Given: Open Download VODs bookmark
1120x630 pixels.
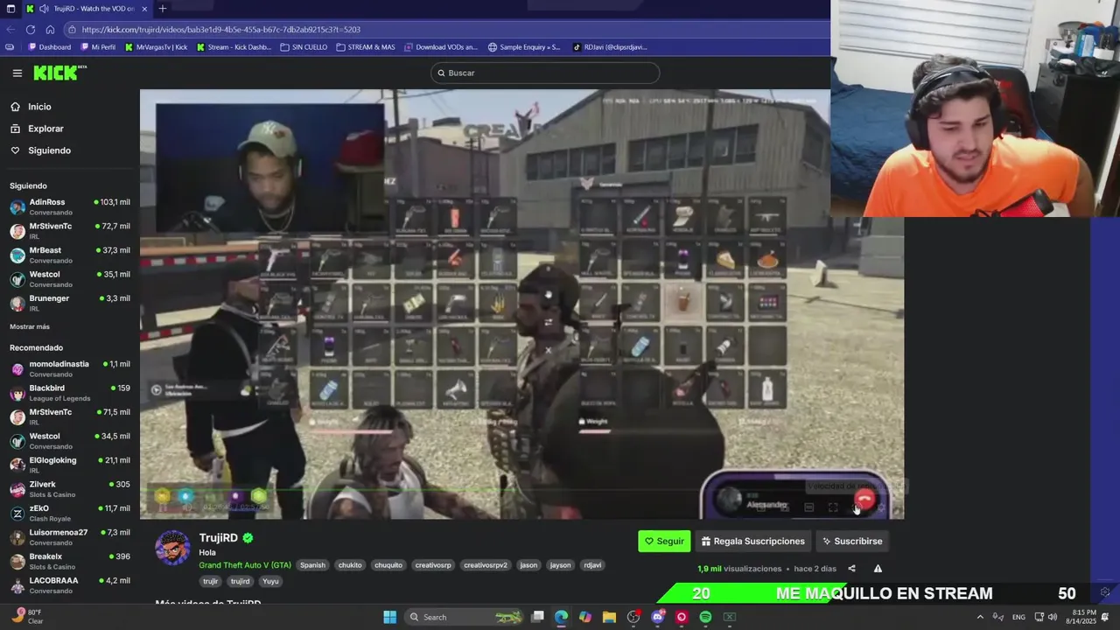Looking at the screenshot, I should [x=441, y=47].
